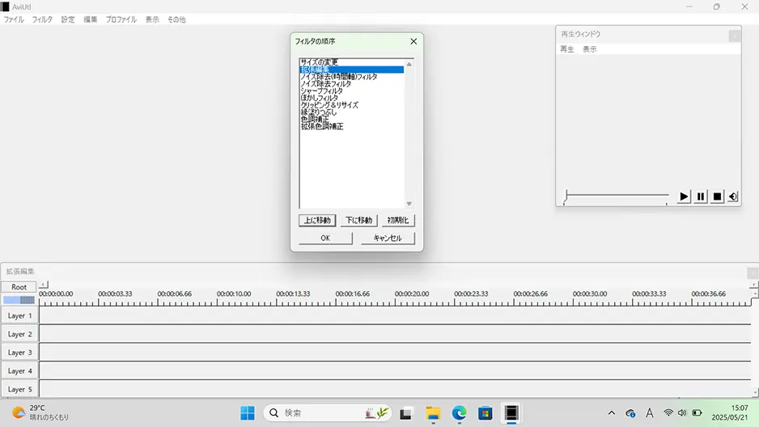Show hidden system tray icons
This screenshot has height=427, width=759.
612,413
